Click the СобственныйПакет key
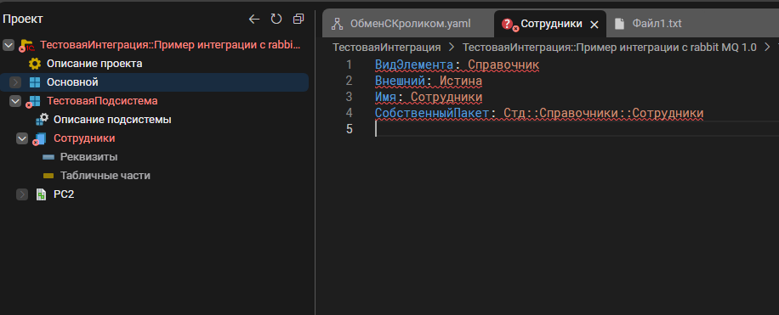This screenshot has height=315, width=779. point(432,113)
